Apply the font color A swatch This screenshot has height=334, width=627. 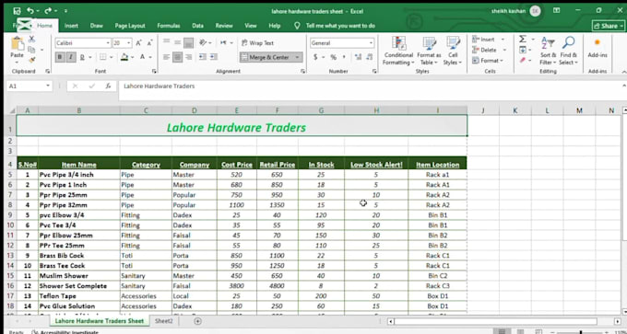pyautogui.click(x=142, y=57)
